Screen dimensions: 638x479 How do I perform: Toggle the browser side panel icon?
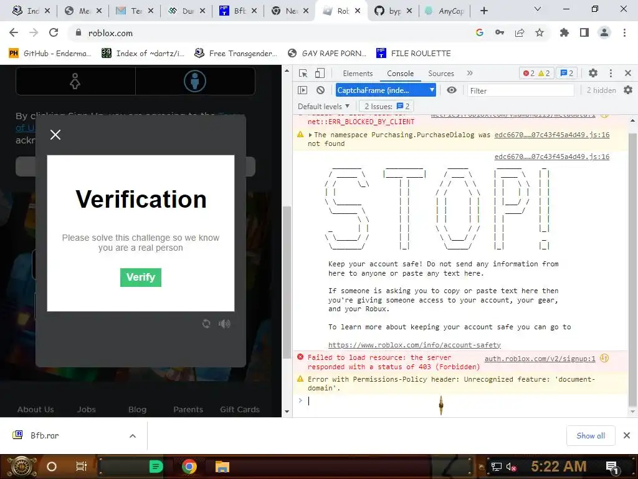584,32
